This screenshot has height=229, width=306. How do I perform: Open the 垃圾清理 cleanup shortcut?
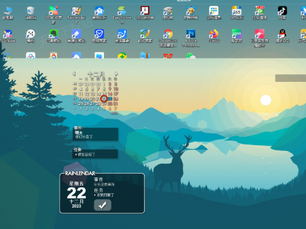pos(259,13)
